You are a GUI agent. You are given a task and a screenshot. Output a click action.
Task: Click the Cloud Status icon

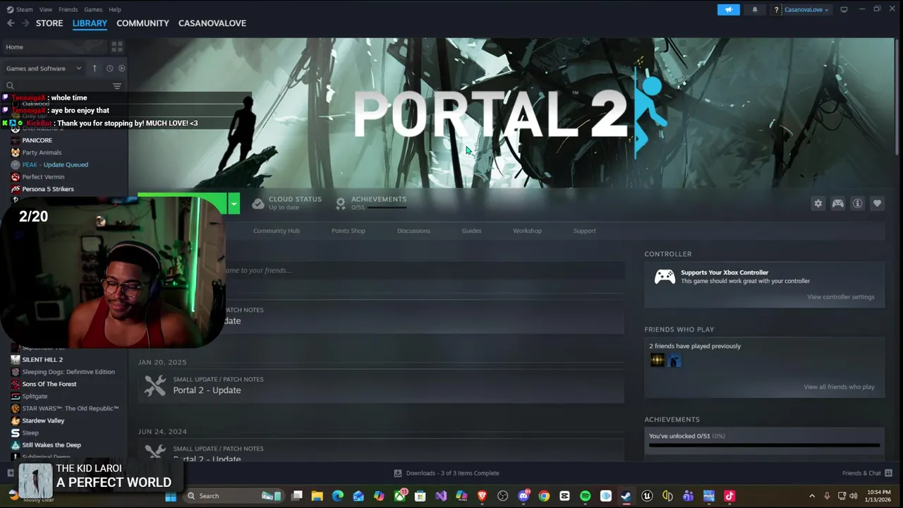(x=258, y=204)
